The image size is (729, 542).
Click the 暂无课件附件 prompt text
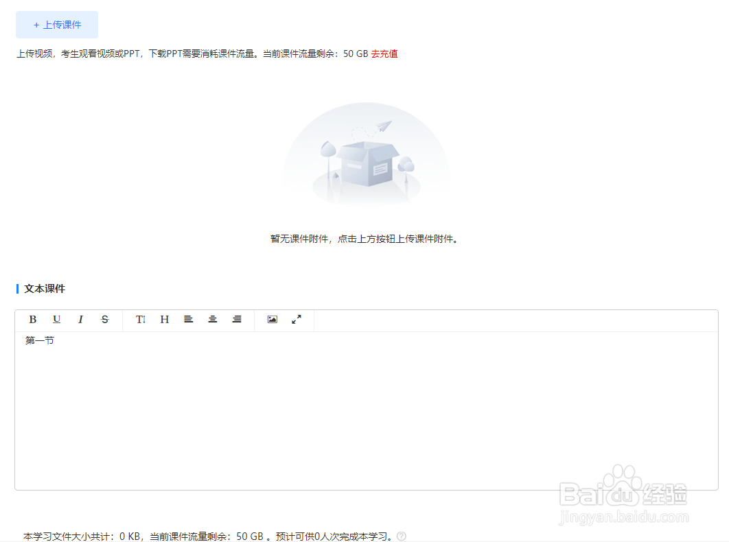point(364,238)
